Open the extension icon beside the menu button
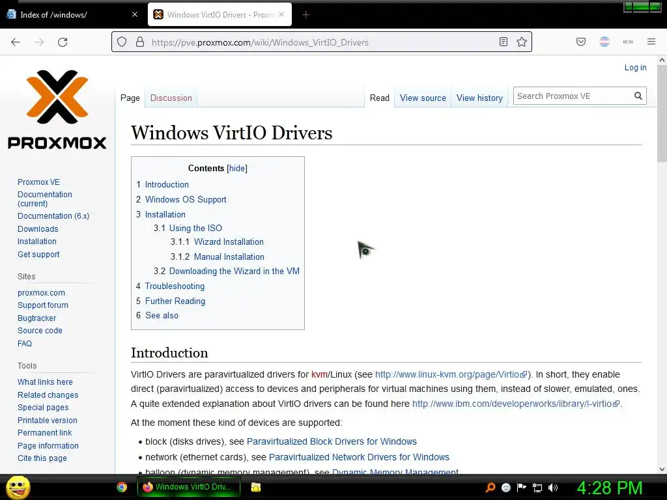The width and height of the screenshot is (667, 500). [x=628, y=42]
